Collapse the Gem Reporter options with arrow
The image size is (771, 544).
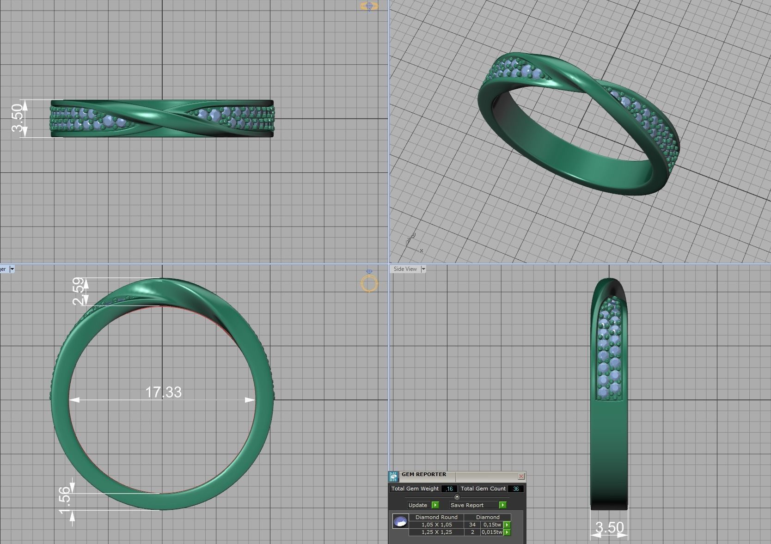tap(457, 497)
